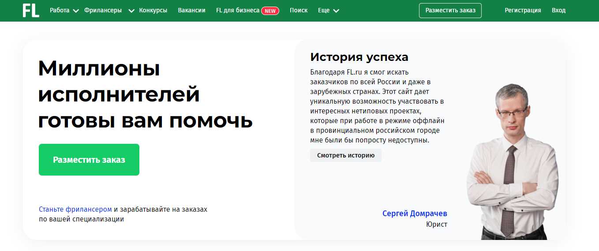Click the Миллионы исполнителей готовы вам помочь headline
Viewport: 599px width, 251px height.
[x=145, y=94]
